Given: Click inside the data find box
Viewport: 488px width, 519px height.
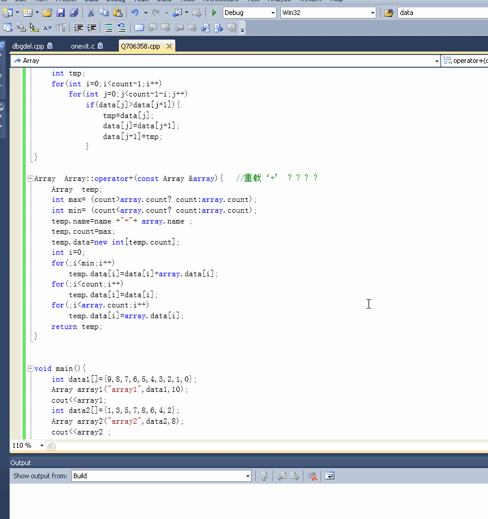Looking at the screenshot, I should pyautogui.click(x=442, y=13).
